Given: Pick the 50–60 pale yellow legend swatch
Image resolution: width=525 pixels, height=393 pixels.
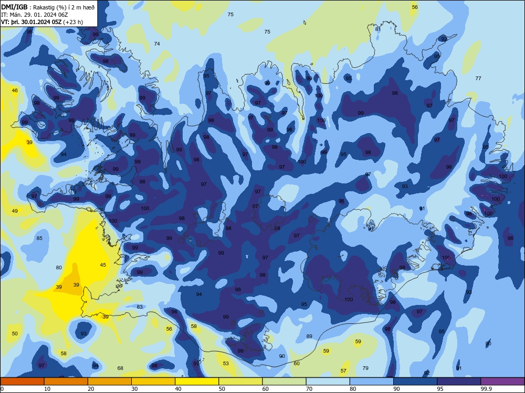Looking at the screenshot, I should tap(240, 381).
